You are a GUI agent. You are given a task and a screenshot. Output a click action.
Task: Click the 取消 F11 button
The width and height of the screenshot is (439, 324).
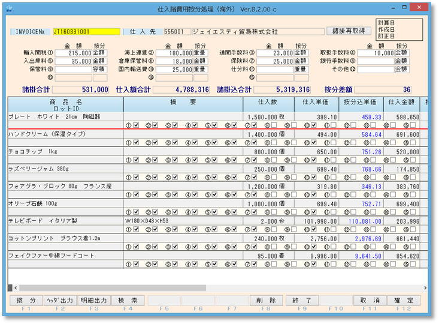pyautogui.click(x=370, y=301)
